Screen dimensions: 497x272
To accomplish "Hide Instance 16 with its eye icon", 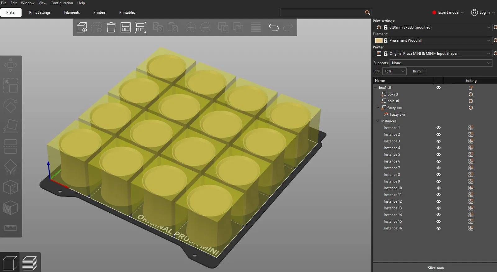I will point(438,228).
